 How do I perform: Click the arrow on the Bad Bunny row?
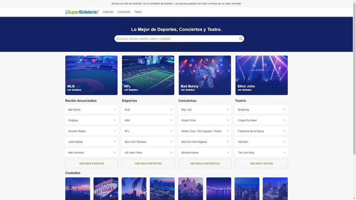[x=115, y=110]
